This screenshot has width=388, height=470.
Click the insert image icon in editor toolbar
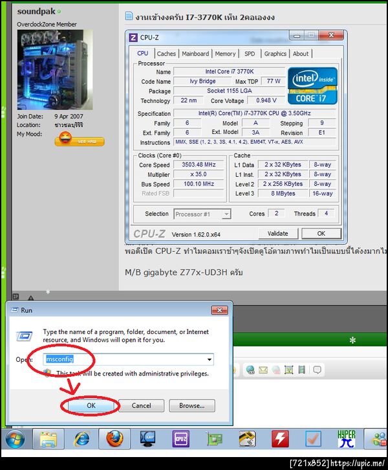pyautogui.click(x=289, y=370)
